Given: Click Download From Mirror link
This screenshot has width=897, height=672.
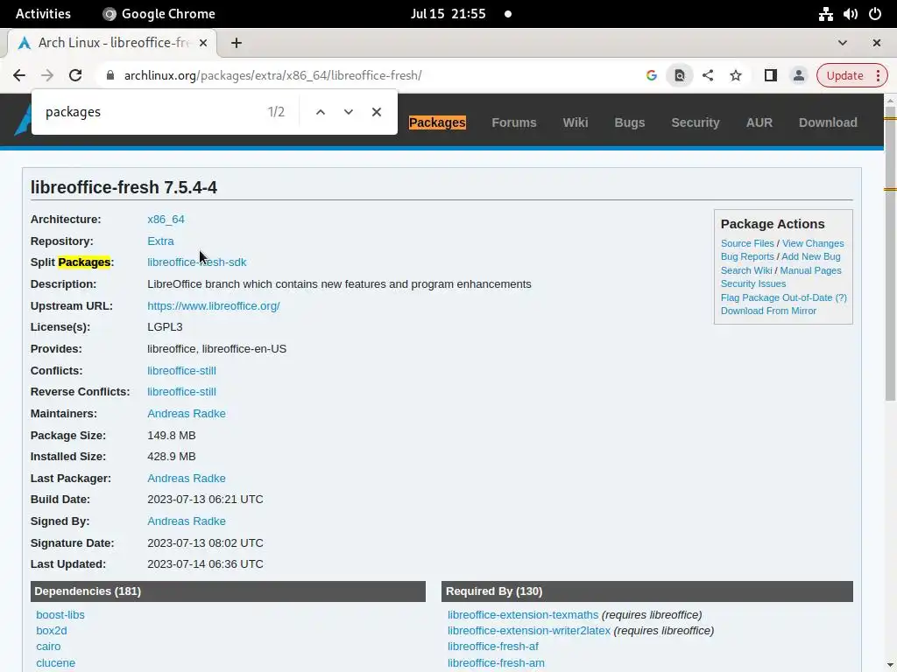Looking at the screenshot, I should point(768,311).
